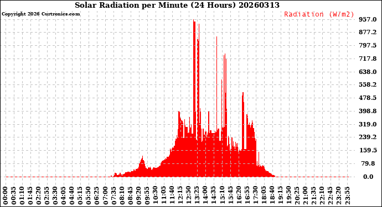Click the 05:15 time label on x-axis
Viewport: 382px width, 207px height.
[x=80, y=196]
